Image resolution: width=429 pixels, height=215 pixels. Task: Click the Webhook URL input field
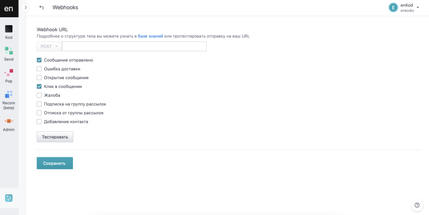tap(134, 47)
